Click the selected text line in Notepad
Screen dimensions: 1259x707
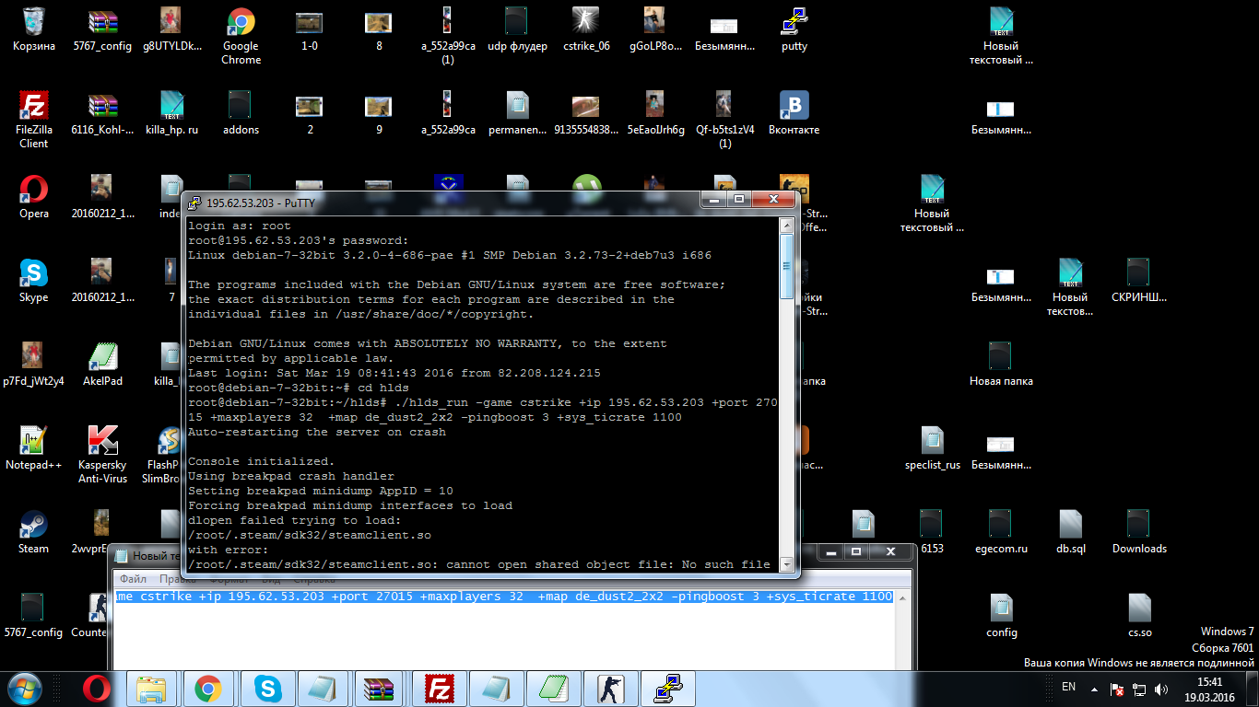point(505,597)
